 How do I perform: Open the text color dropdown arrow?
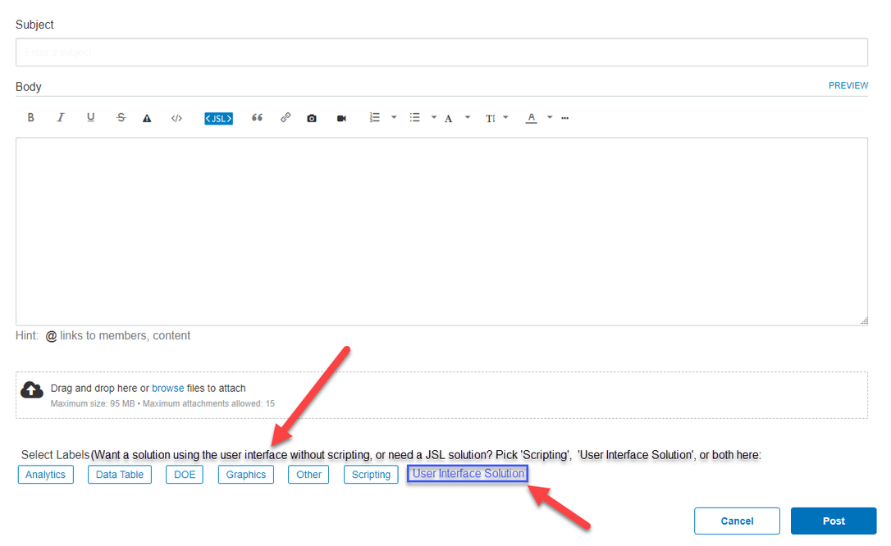click(550, 117)
